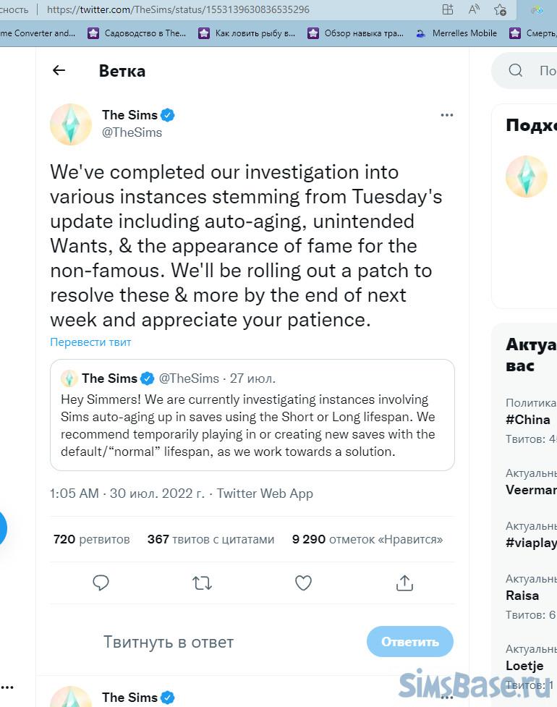Go back using the arrow beside Ветка

[x=59, y=70]
